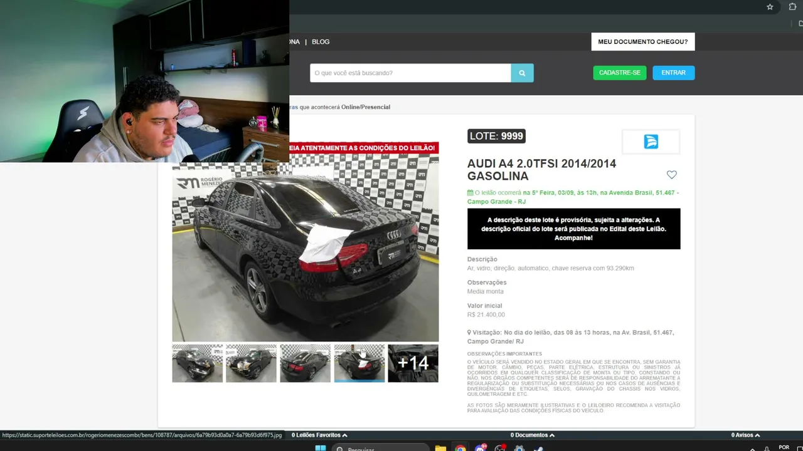Expand the Documentos panel
The height and width of the screenshot is (451, 803).
(x=532, y=435)
